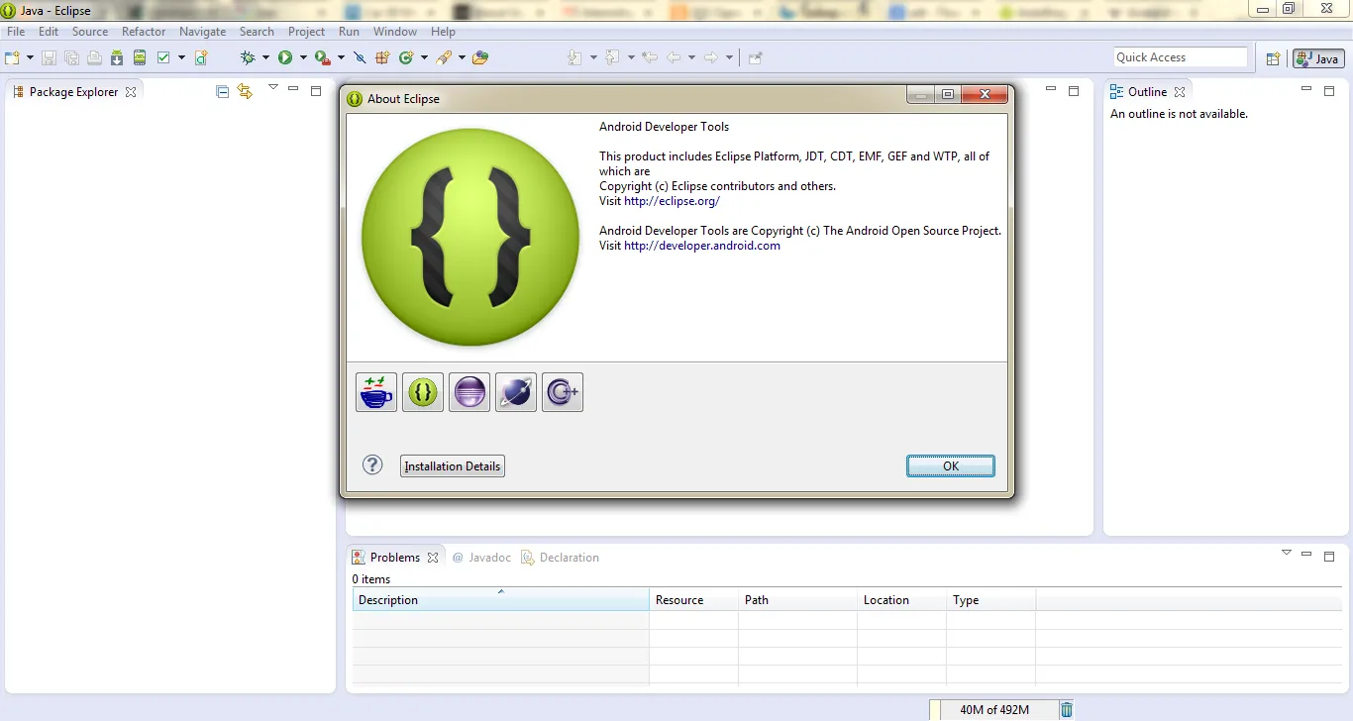The height and width of the screenshot is (721, 1353).
Task: Click the Previous Annotation toolbar icon
Action: [612, 57]
